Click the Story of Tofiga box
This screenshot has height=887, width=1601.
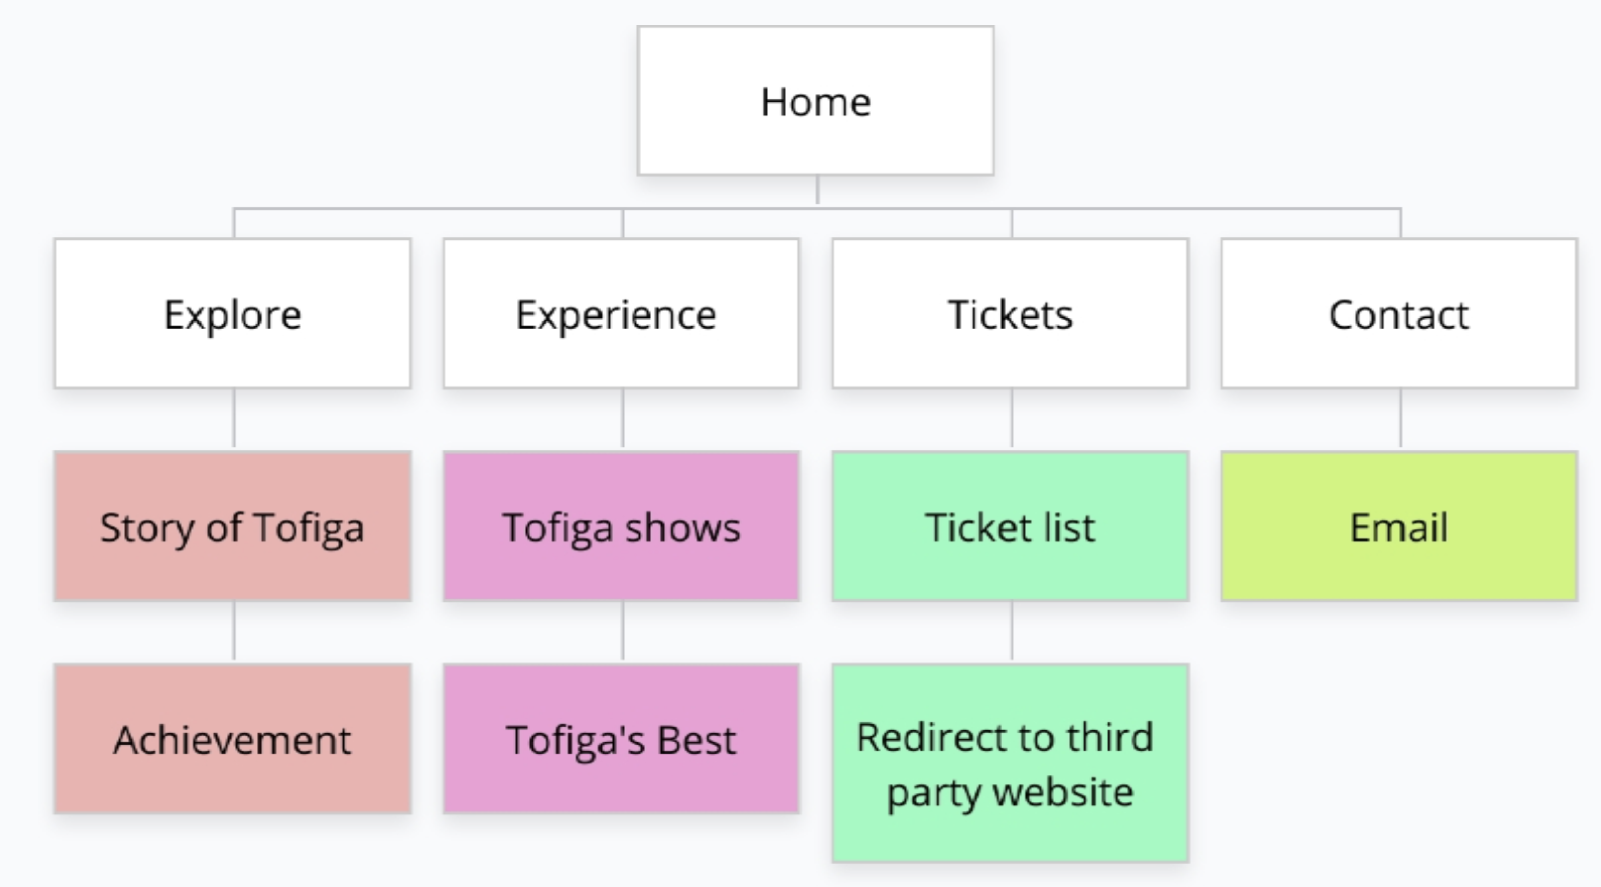(x=232, y=527)
